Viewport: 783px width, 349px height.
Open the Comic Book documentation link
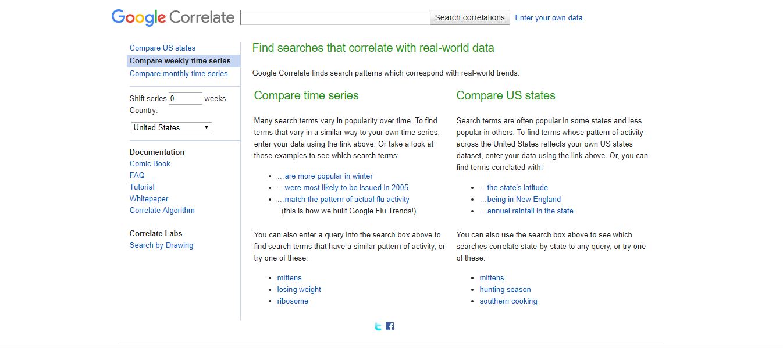click(150, 163)
